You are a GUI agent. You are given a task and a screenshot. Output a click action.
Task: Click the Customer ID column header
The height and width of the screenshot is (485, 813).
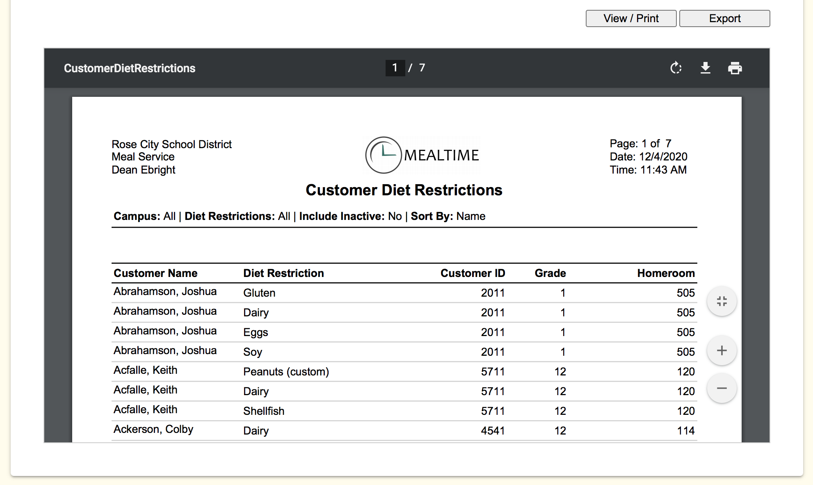[473, 273]
